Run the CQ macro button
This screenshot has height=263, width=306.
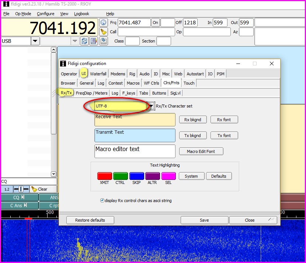tap(19, 198)
